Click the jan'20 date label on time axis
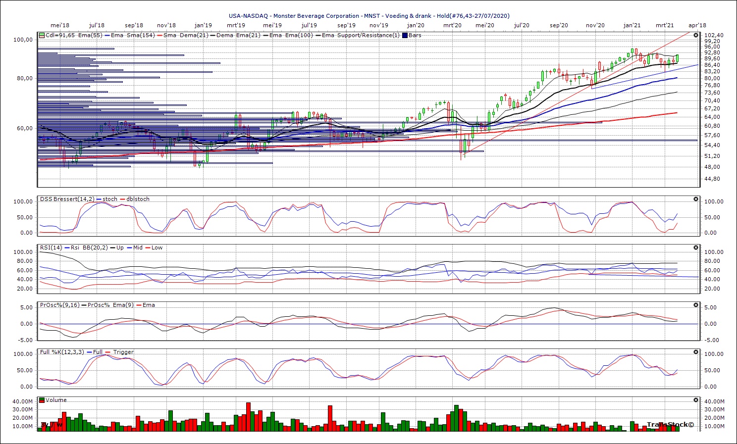This screenshot has height=444, width=737. [416, 25]
